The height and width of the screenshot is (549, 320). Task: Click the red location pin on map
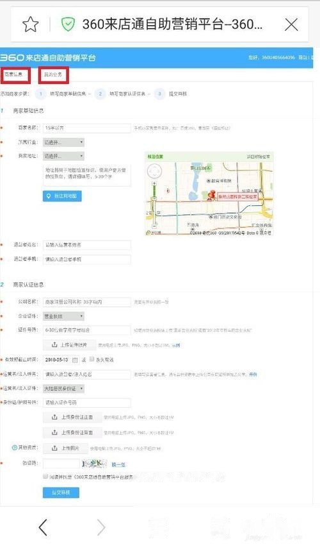tap(211, 195)
